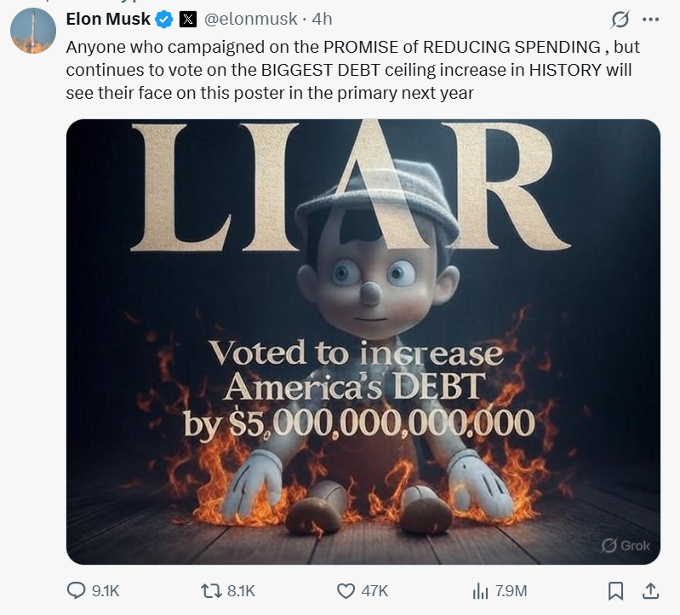Screen dimensions: 680x615
Task: Open the view analytics bar chart icon
Action: [x=479, y=590]
